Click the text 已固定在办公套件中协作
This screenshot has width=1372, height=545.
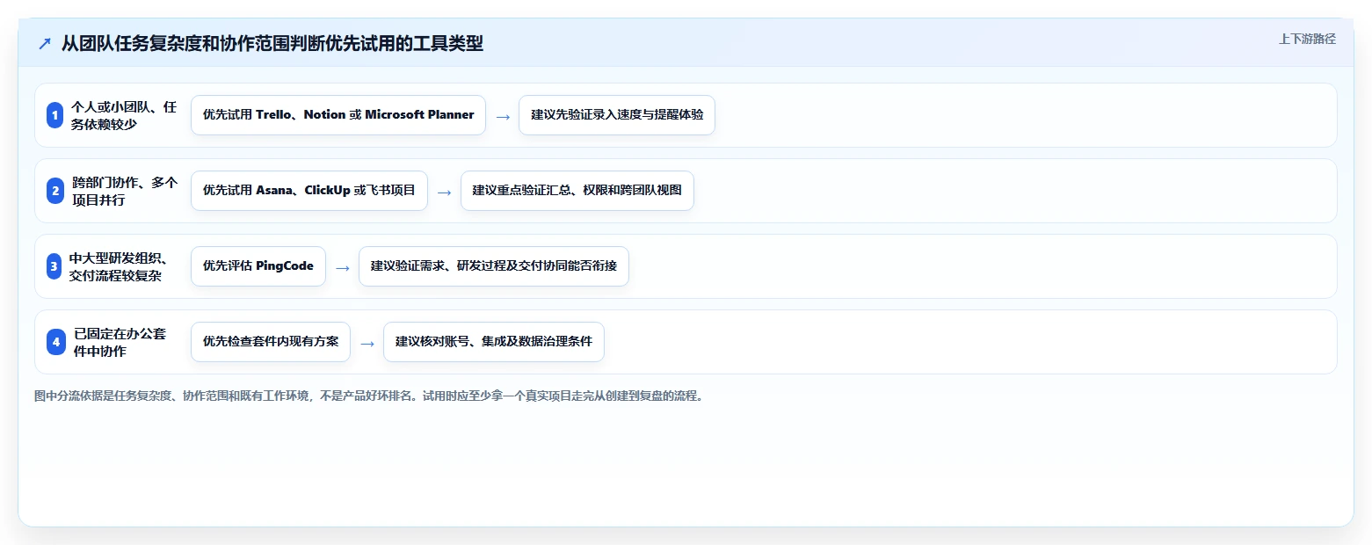click(120, 342)
